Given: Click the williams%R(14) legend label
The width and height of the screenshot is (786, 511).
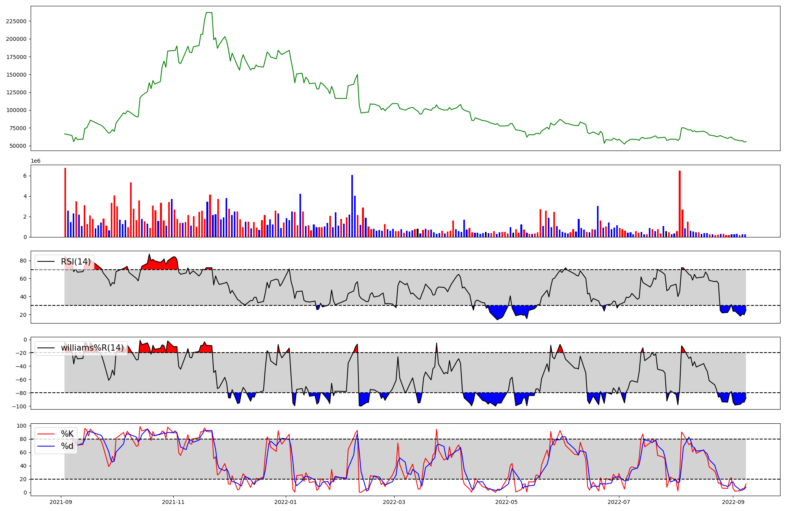Looking at the screenshot, I should 92,348.
